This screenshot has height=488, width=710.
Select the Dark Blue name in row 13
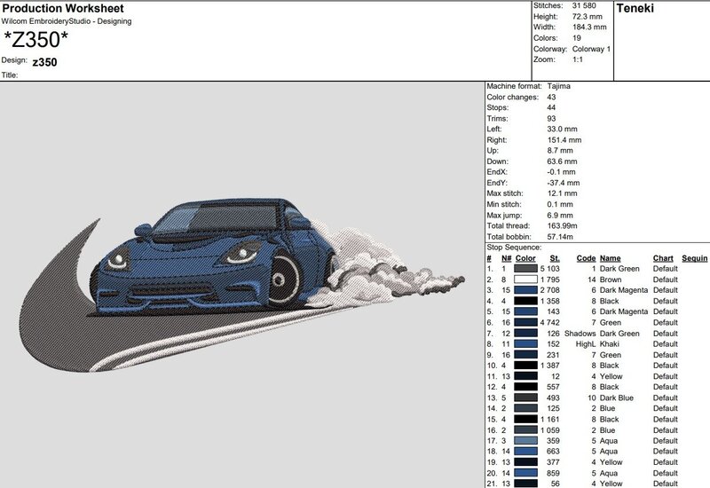pyautogui.click(x=619, y=397)
